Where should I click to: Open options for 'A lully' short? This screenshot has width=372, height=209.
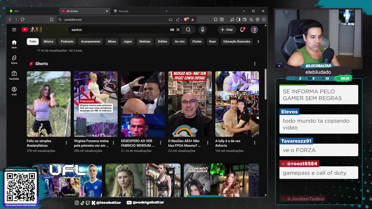click(255, 143)
